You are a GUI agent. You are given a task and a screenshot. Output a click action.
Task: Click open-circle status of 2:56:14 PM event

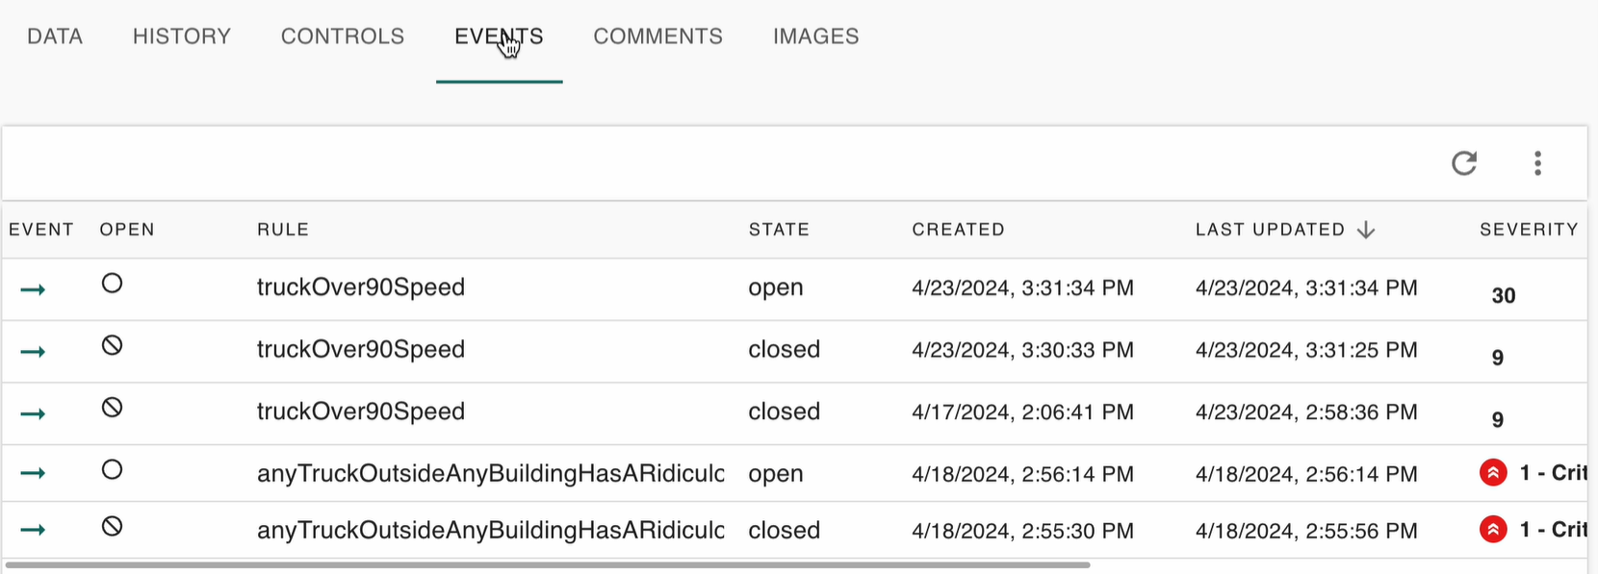[x=113, y=469]
